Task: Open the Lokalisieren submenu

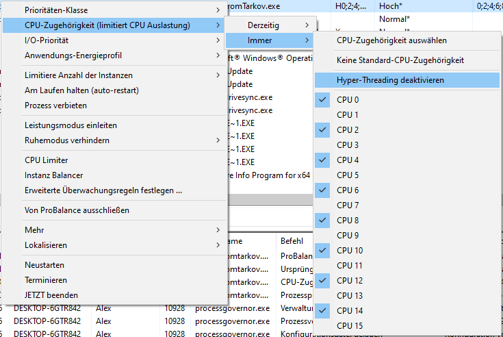Action: [x=114, y=245]
